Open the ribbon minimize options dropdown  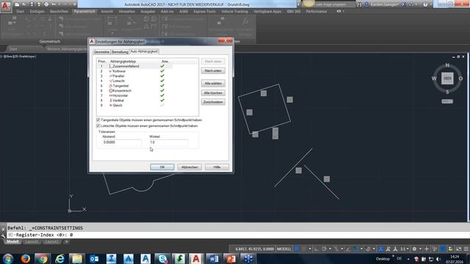click(x=343, y=12)
